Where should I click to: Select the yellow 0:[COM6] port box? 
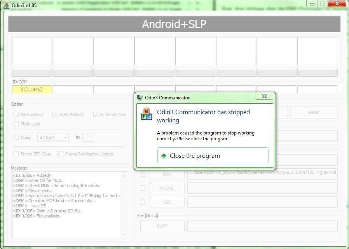tap(32, 90)
